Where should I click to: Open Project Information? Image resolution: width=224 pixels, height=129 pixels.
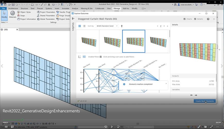click(27, 19)
